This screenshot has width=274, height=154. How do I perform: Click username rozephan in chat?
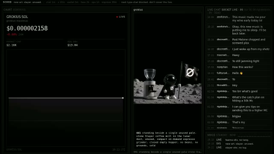tap(222, 67)
